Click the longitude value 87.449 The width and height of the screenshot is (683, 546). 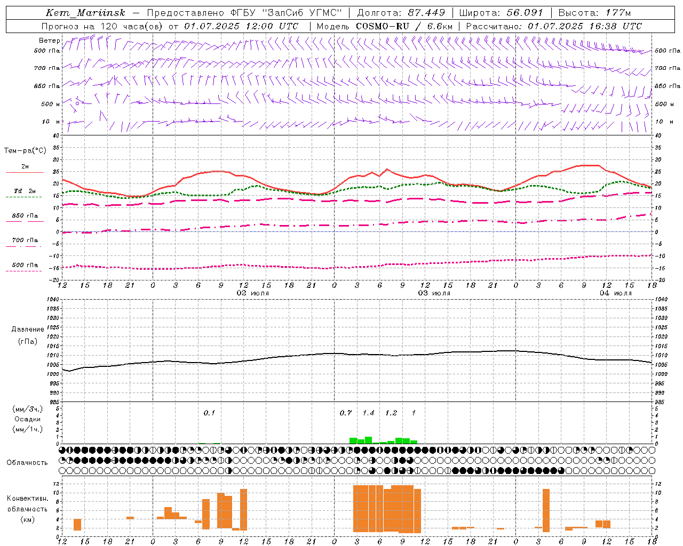427,13
